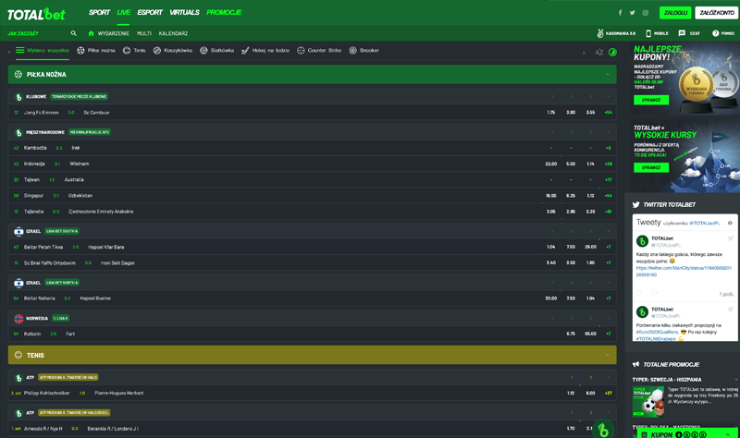
Task: Filter by Piłka nożna sport icon
Action: click(80, 51)
